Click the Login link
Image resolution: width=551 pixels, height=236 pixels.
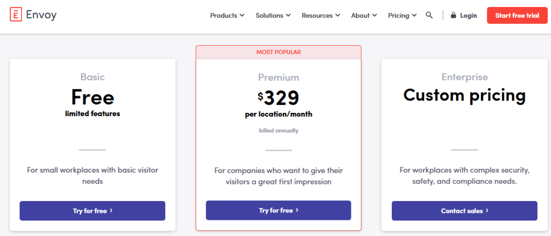(x=463, y=16)
